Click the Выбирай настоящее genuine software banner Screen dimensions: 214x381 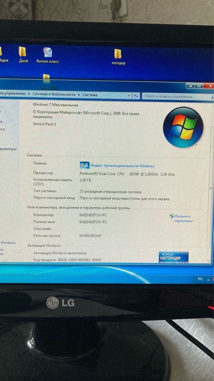174,257
